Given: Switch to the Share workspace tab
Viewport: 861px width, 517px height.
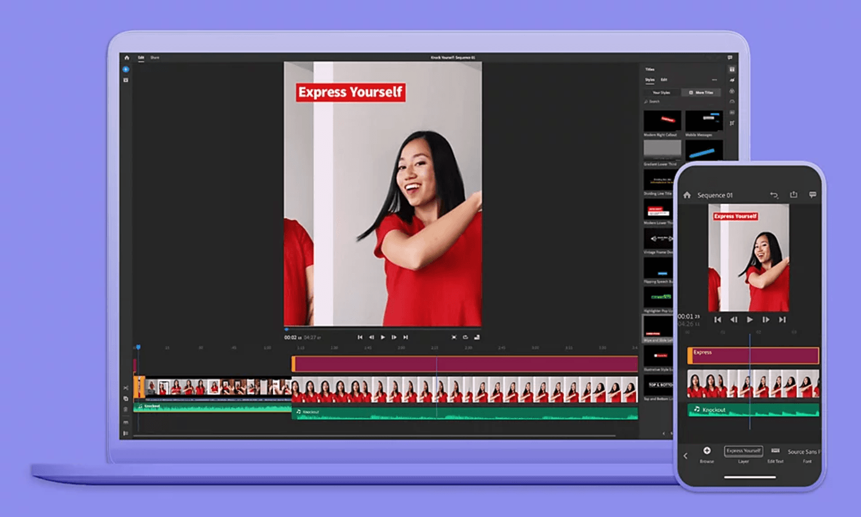Looking at the screenshot, I should pos(154,57).
